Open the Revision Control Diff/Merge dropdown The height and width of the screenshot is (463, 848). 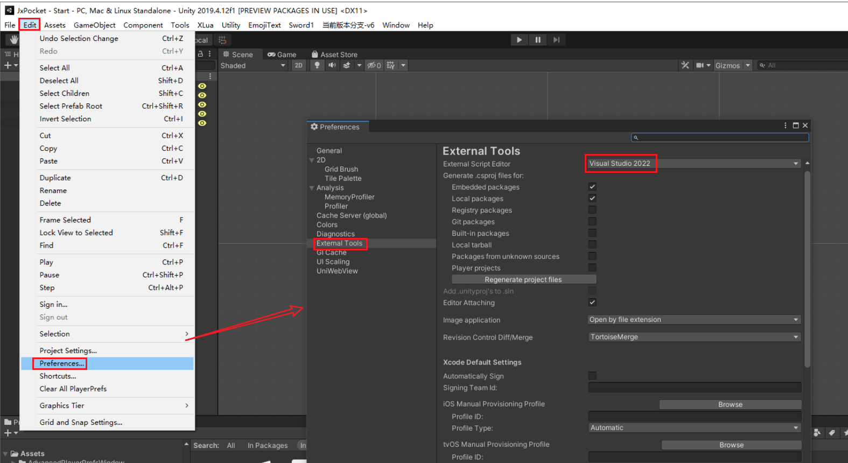694,337
